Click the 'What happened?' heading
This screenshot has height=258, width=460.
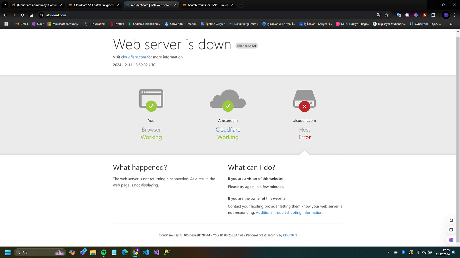(140, 167)
